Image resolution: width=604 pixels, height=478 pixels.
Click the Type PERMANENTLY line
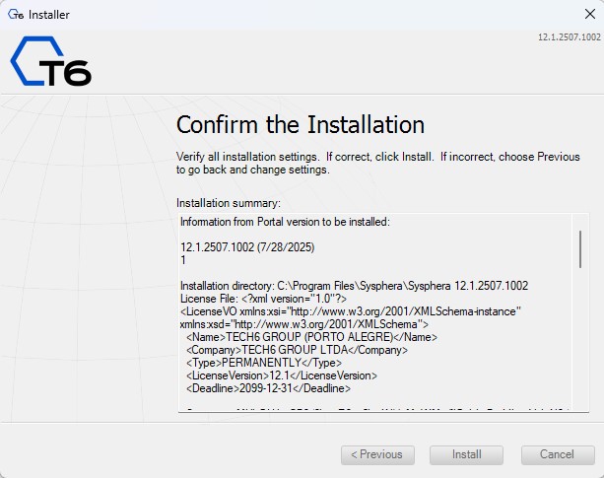263,363
